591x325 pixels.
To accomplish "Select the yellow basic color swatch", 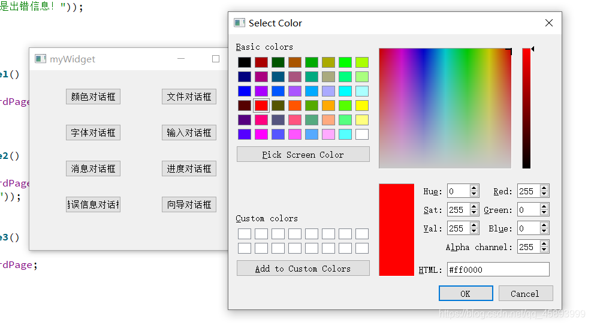I will (362, 106).
